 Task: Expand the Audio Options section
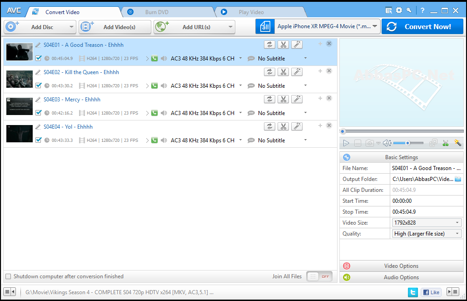point(401,277)
